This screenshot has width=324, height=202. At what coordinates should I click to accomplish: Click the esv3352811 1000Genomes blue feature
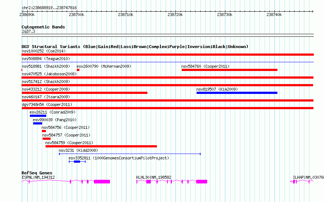pos(77,162)
